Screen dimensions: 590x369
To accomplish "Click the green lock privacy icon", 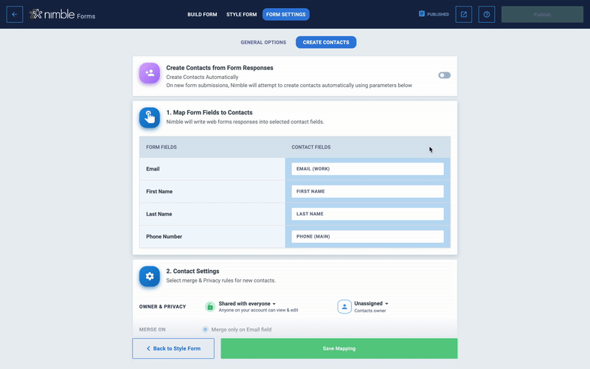I will pos(210,306).
